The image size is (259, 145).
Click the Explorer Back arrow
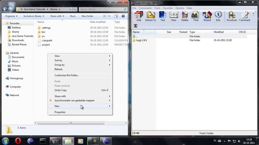(4, 9)
